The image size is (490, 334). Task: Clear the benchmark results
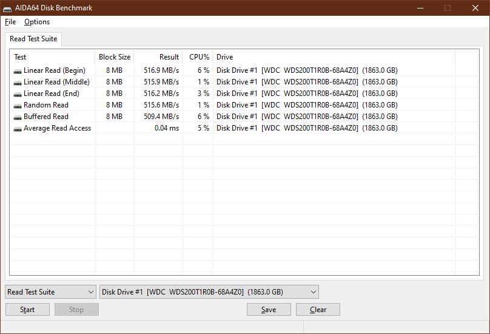pos(318,309)
